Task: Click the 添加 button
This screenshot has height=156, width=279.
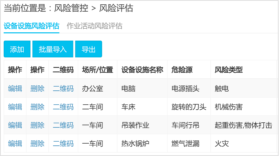Action: 17,49
